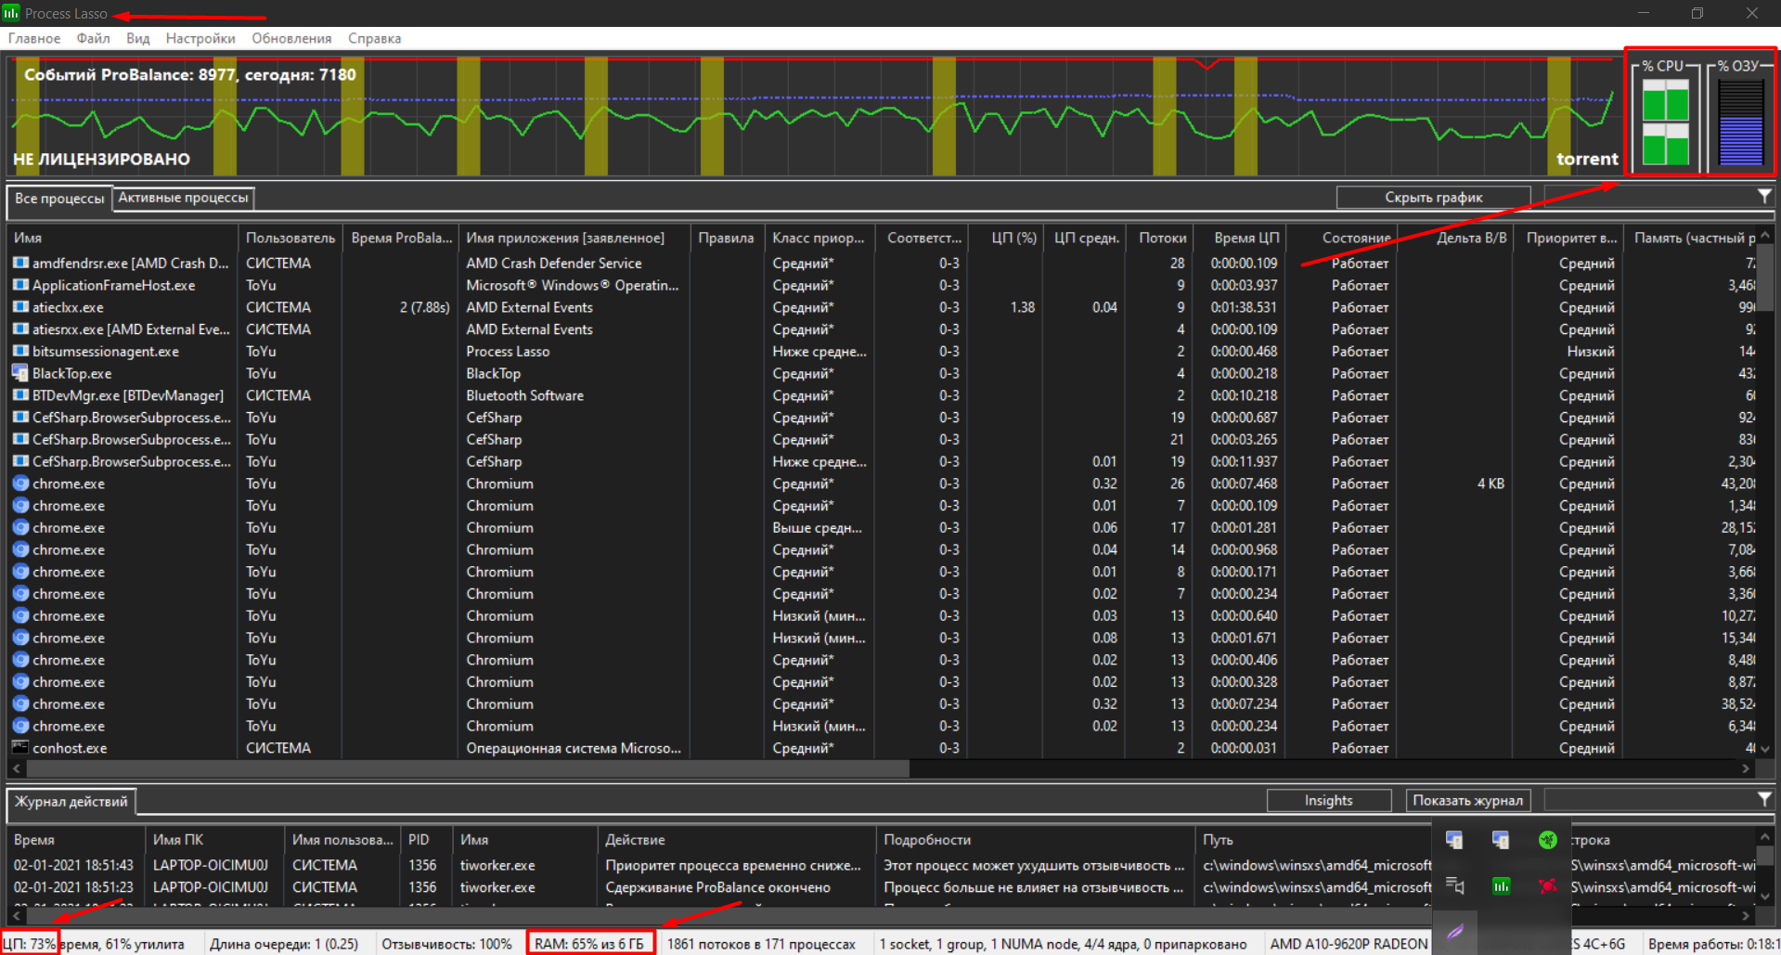Click the Insights button
Viewport: 1781px width, 955px height.
pos(1328,800)
